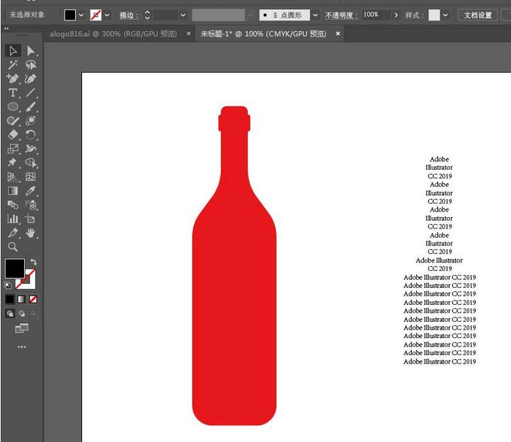Screen dimensions: 511x442
Task: Expand the 样式 style dropdown
Action: click(446, 15)
